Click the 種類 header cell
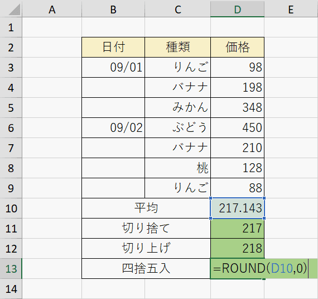 point(177,47)
